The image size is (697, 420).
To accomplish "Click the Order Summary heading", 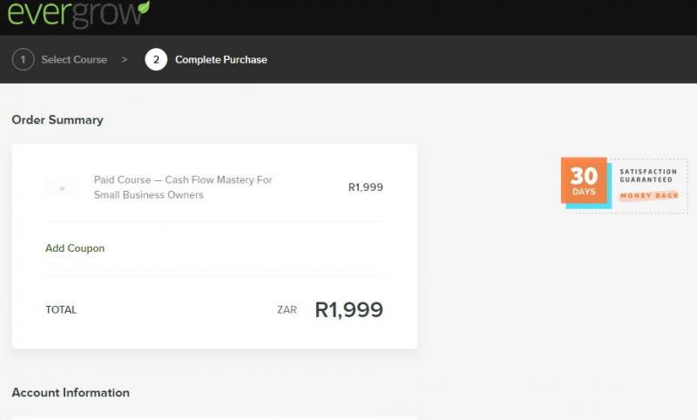I will pos(58,120).
